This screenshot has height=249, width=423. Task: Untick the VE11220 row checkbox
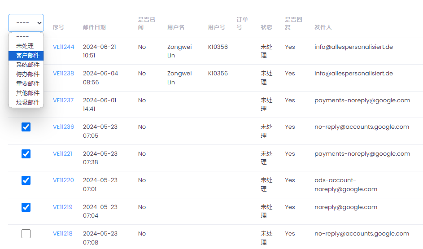[x=26, y=180]
